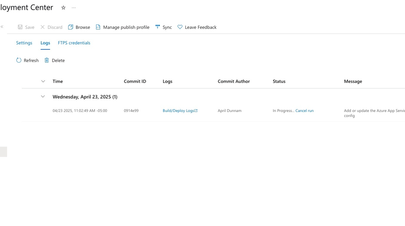Open the FTPS credentials tab
The image size is (405, 226).
pyautogui.click(x=74, y=43)
